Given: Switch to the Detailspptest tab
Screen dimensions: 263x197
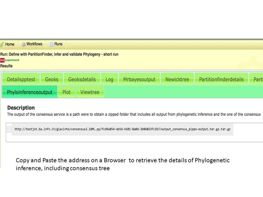Looking at the screenshot, I should 21,79.
